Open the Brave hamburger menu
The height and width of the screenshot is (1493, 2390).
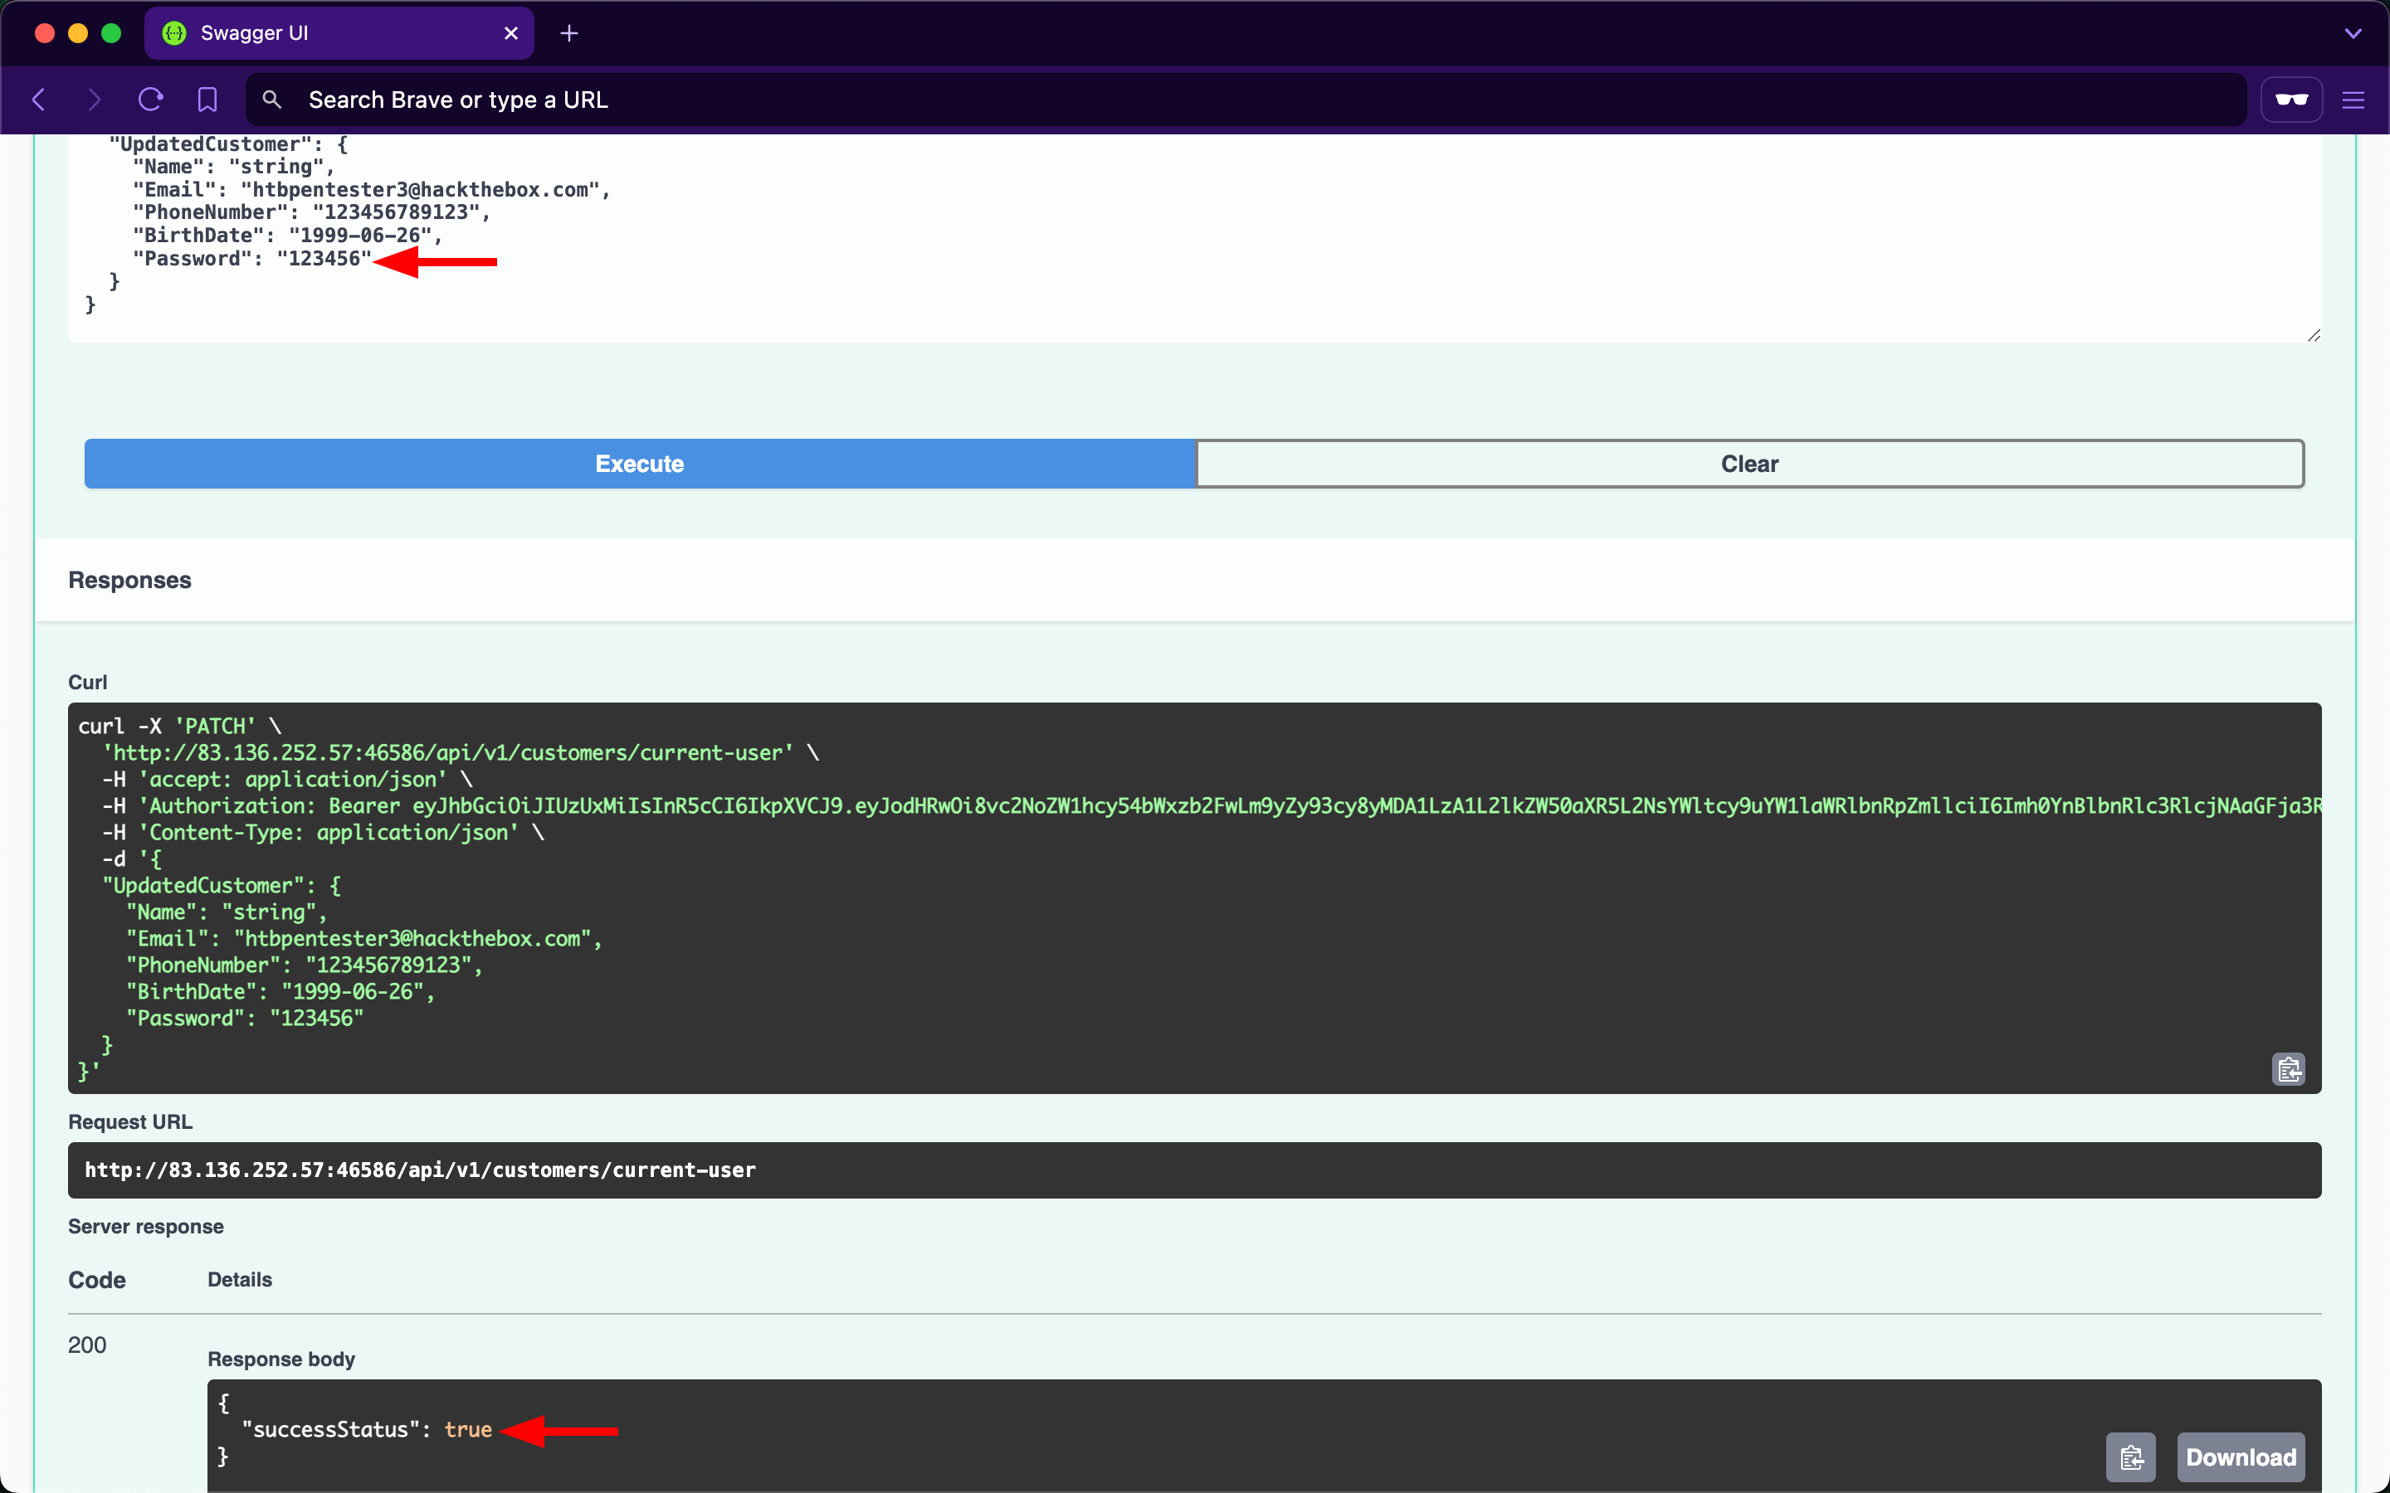(x=2353, y=100)
